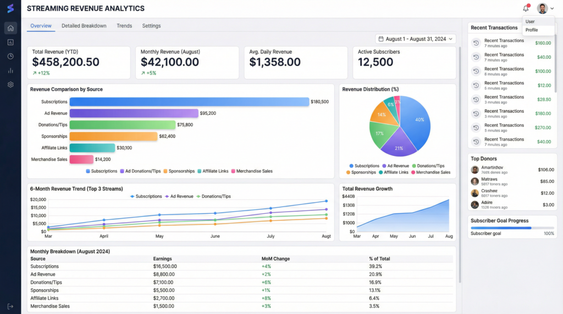Open the Trends tab
563x314 pixels.
point(124,26)
